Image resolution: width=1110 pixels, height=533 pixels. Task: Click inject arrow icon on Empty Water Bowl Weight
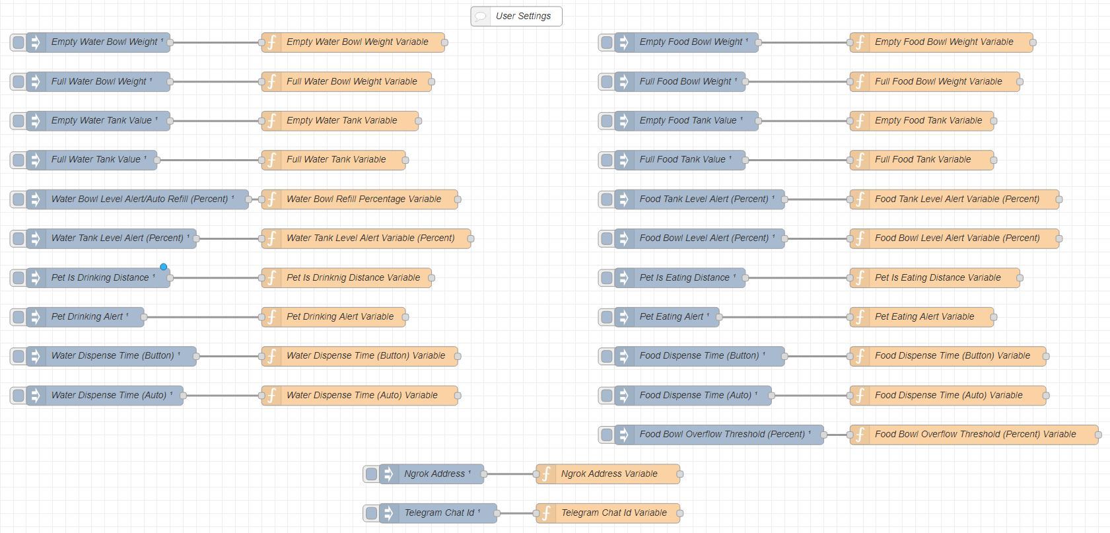coord(36,42)
